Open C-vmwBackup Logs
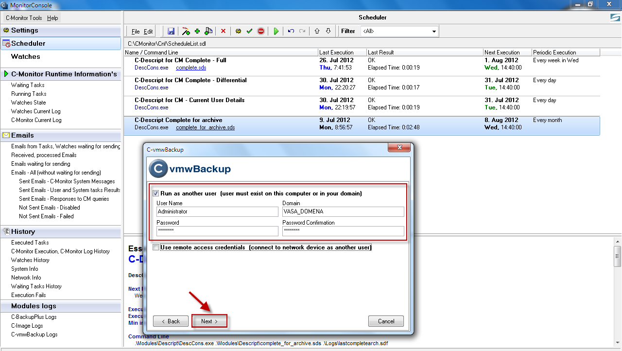Viewport: 622px width, 351px height. click(x=35, y=334)
